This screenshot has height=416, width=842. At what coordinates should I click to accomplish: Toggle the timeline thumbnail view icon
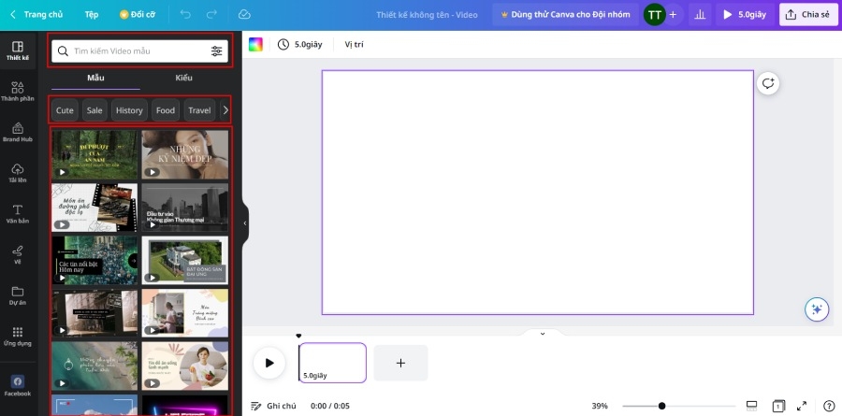click(x=752, y=406)
